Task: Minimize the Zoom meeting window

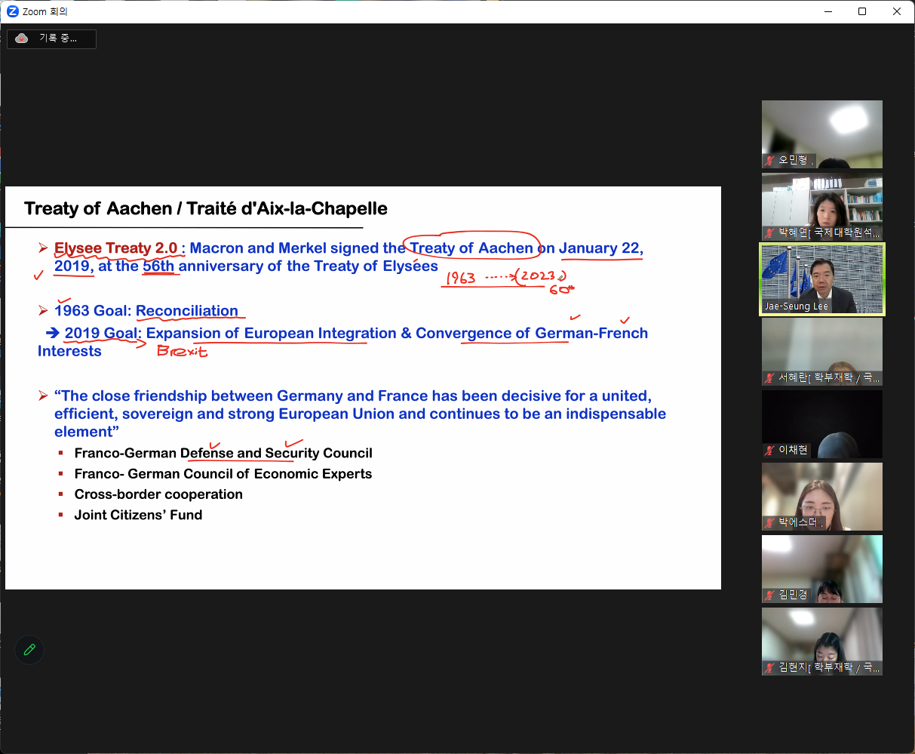Action: click(827, 11)
